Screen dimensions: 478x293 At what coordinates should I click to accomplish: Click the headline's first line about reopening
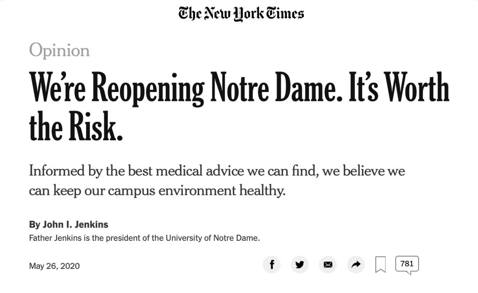point(239,87)
